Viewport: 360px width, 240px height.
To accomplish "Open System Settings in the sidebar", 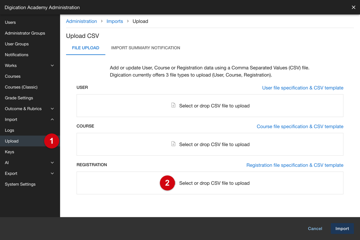I will coord(20,184).
